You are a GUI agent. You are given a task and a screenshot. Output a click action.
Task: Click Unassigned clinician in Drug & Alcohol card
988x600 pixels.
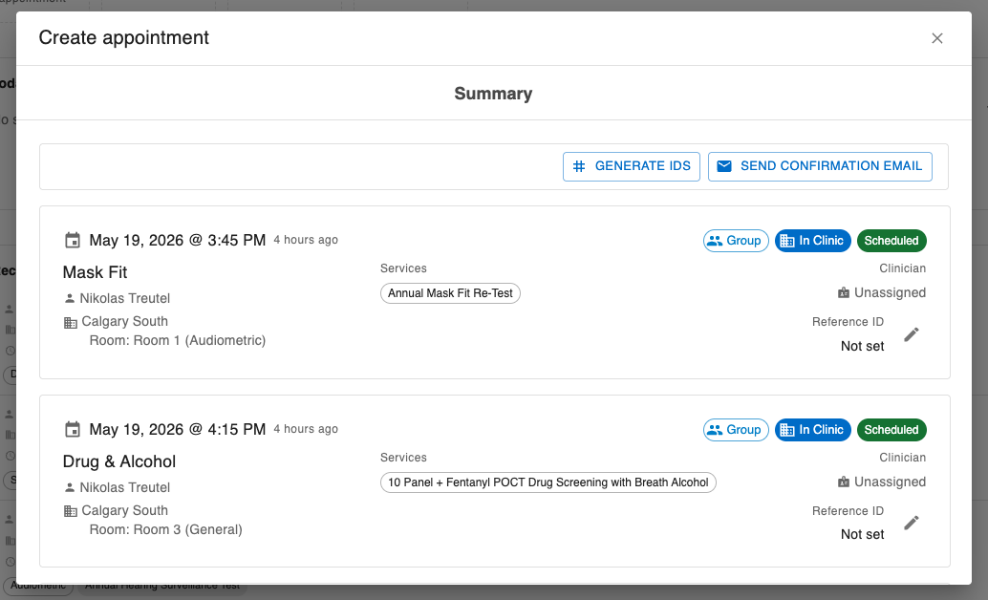pos(890,482)
